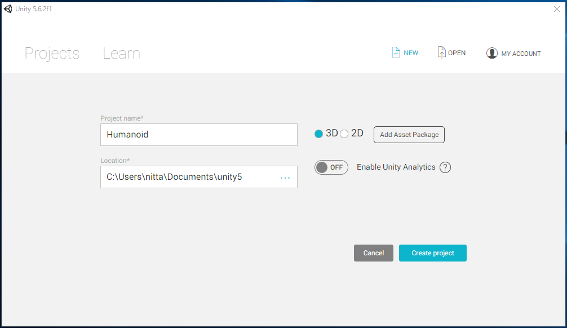567x328 pixels.
Task: Switch to the Projects tab
Action: tap(52, 54)
